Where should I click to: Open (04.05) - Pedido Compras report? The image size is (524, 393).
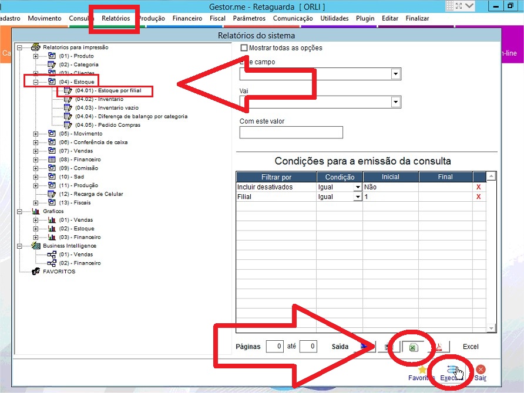tap(107, 125)
